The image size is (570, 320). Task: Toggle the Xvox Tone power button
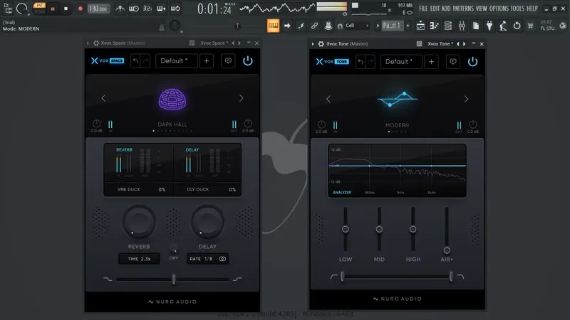[x=472, y=61]
